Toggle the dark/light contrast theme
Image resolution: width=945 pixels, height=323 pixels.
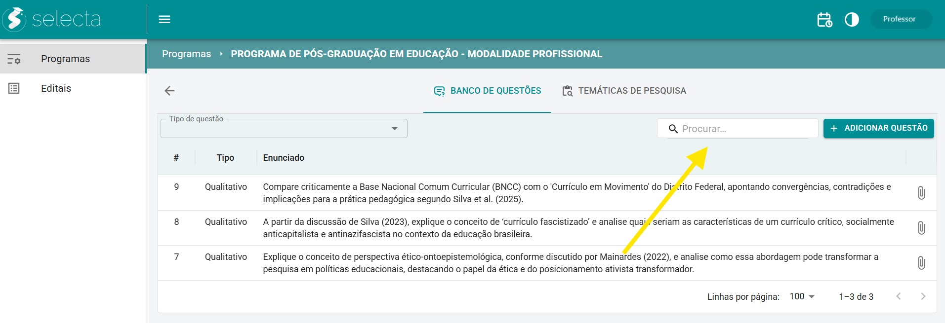click(852, 20)
